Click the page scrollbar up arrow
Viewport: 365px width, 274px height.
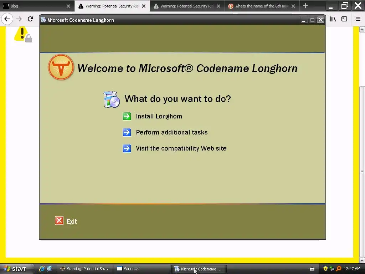362,29
